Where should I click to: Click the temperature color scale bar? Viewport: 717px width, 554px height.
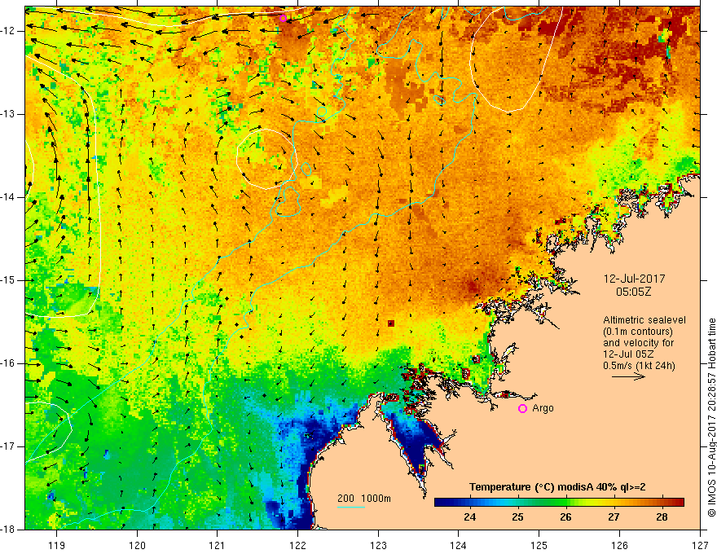coord(559,502)
